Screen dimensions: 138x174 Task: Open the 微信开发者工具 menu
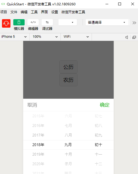click(73, 12)
